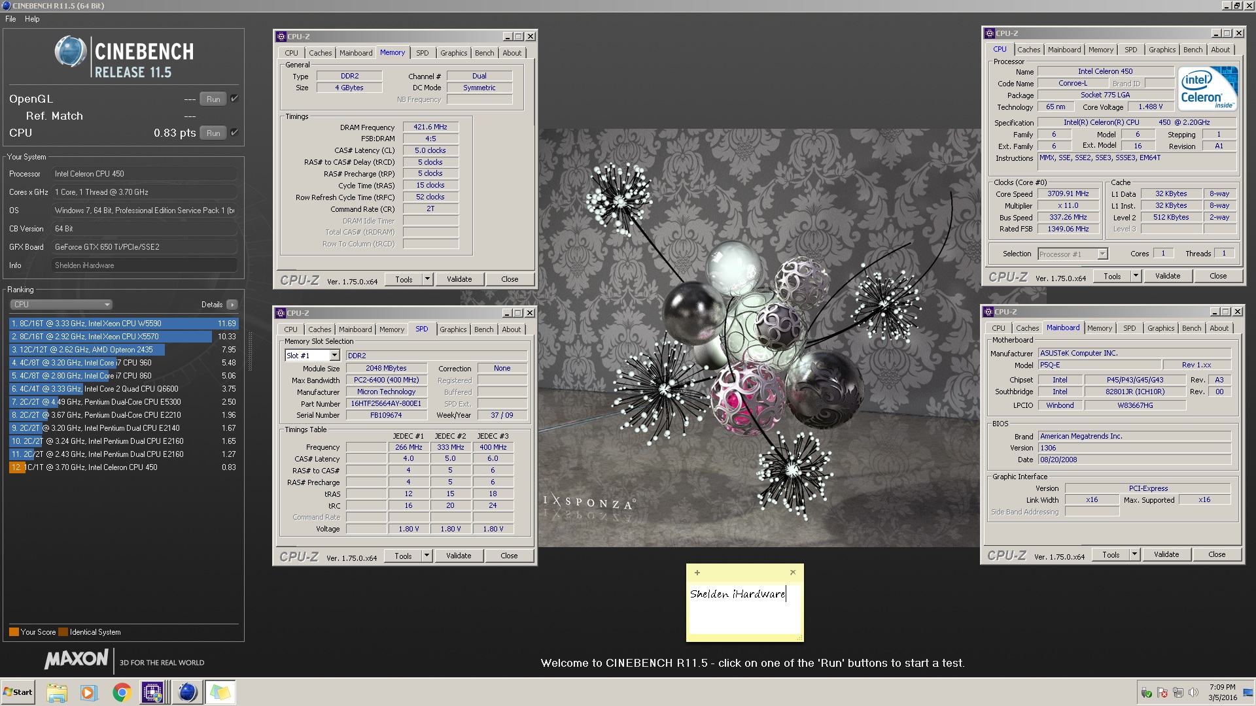Viewport: 1256px width, 706px height.
Task: Switch to About tab in Mainboard window
Action: (1219, 328)
